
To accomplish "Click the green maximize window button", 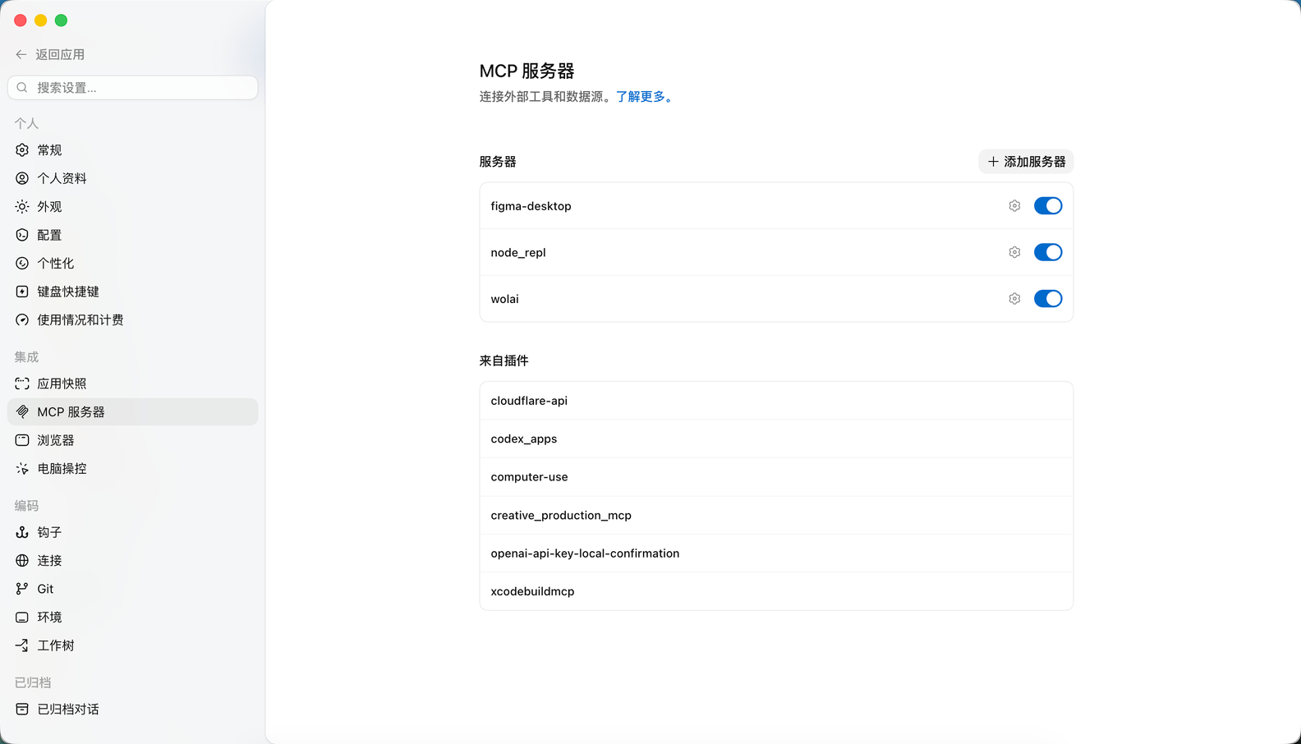I will pos(61,21).
